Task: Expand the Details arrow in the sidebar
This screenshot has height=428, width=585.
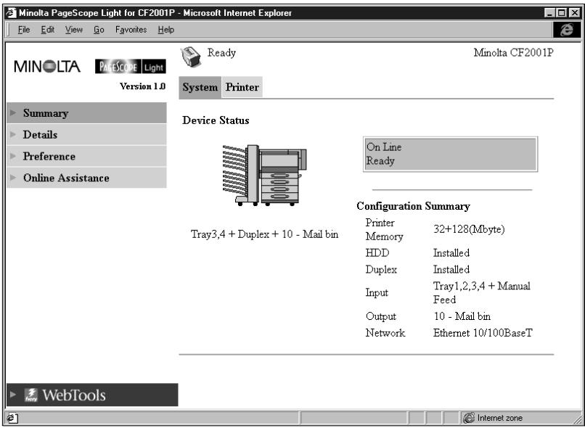Action: click(x=14, y=134)
